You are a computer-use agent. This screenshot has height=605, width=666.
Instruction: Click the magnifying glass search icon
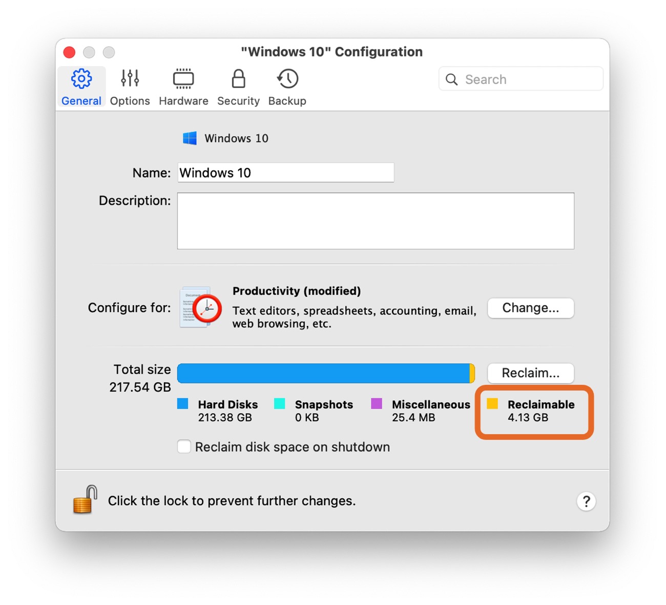(451, 80)
